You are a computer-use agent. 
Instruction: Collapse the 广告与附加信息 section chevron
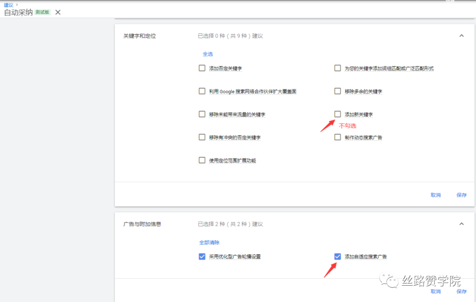pyautogui.click(x=461, y=224)
